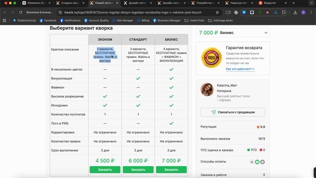Screen dimensions: 316x178
Task: Click the 'Выберите вариант кворка' heading
Action: point(81,28)
